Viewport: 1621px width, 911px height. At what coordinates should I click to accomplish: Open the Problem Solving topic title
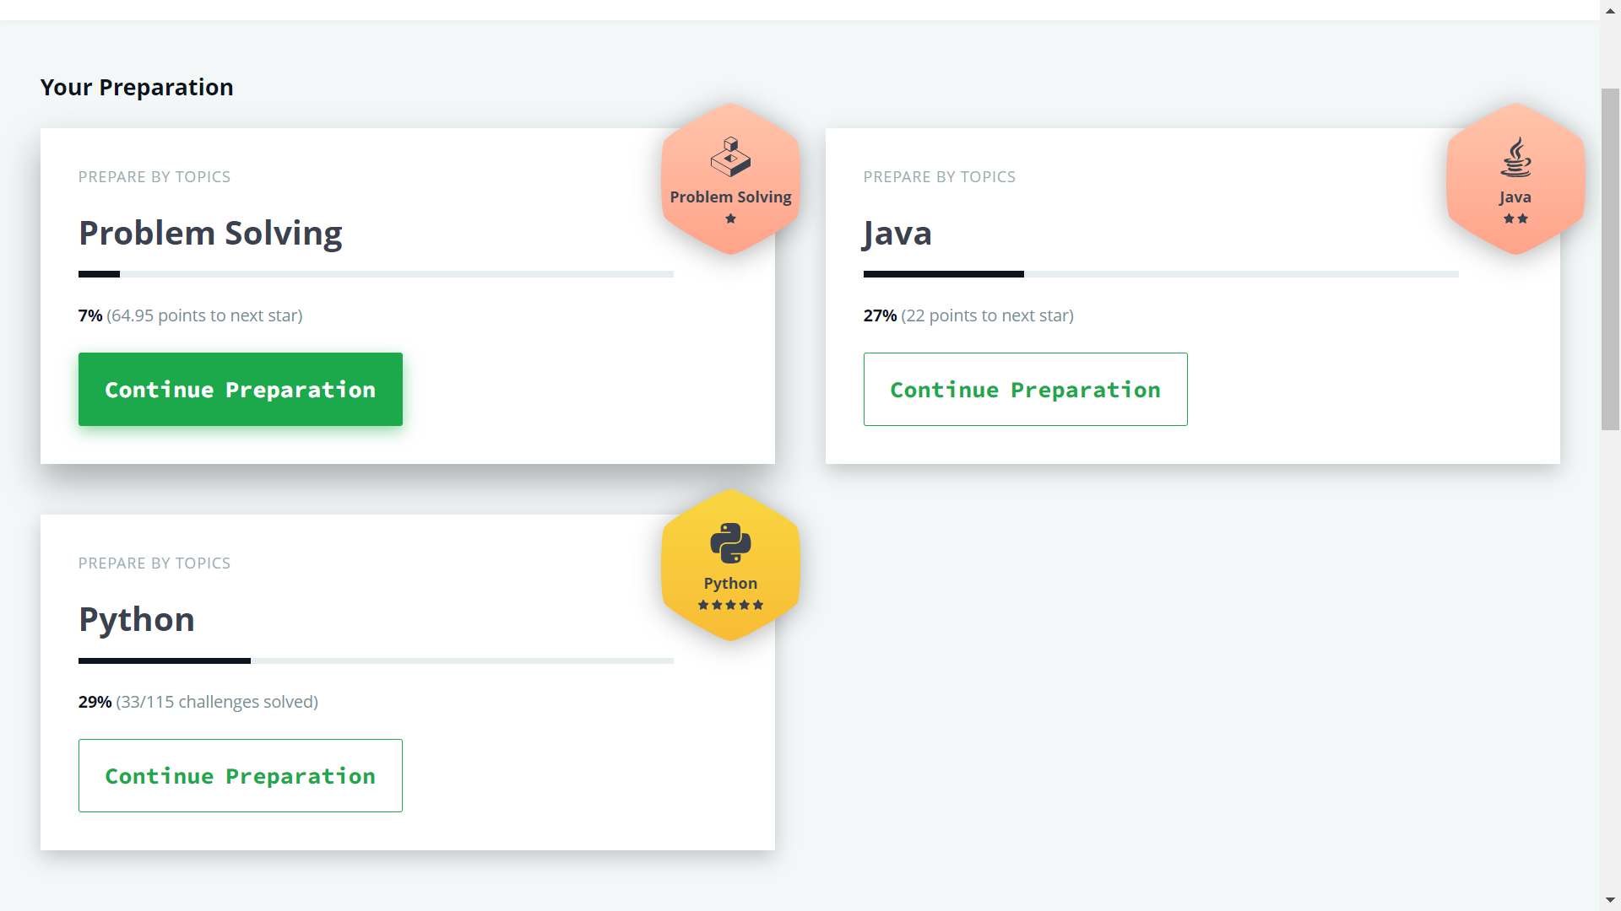210,234
